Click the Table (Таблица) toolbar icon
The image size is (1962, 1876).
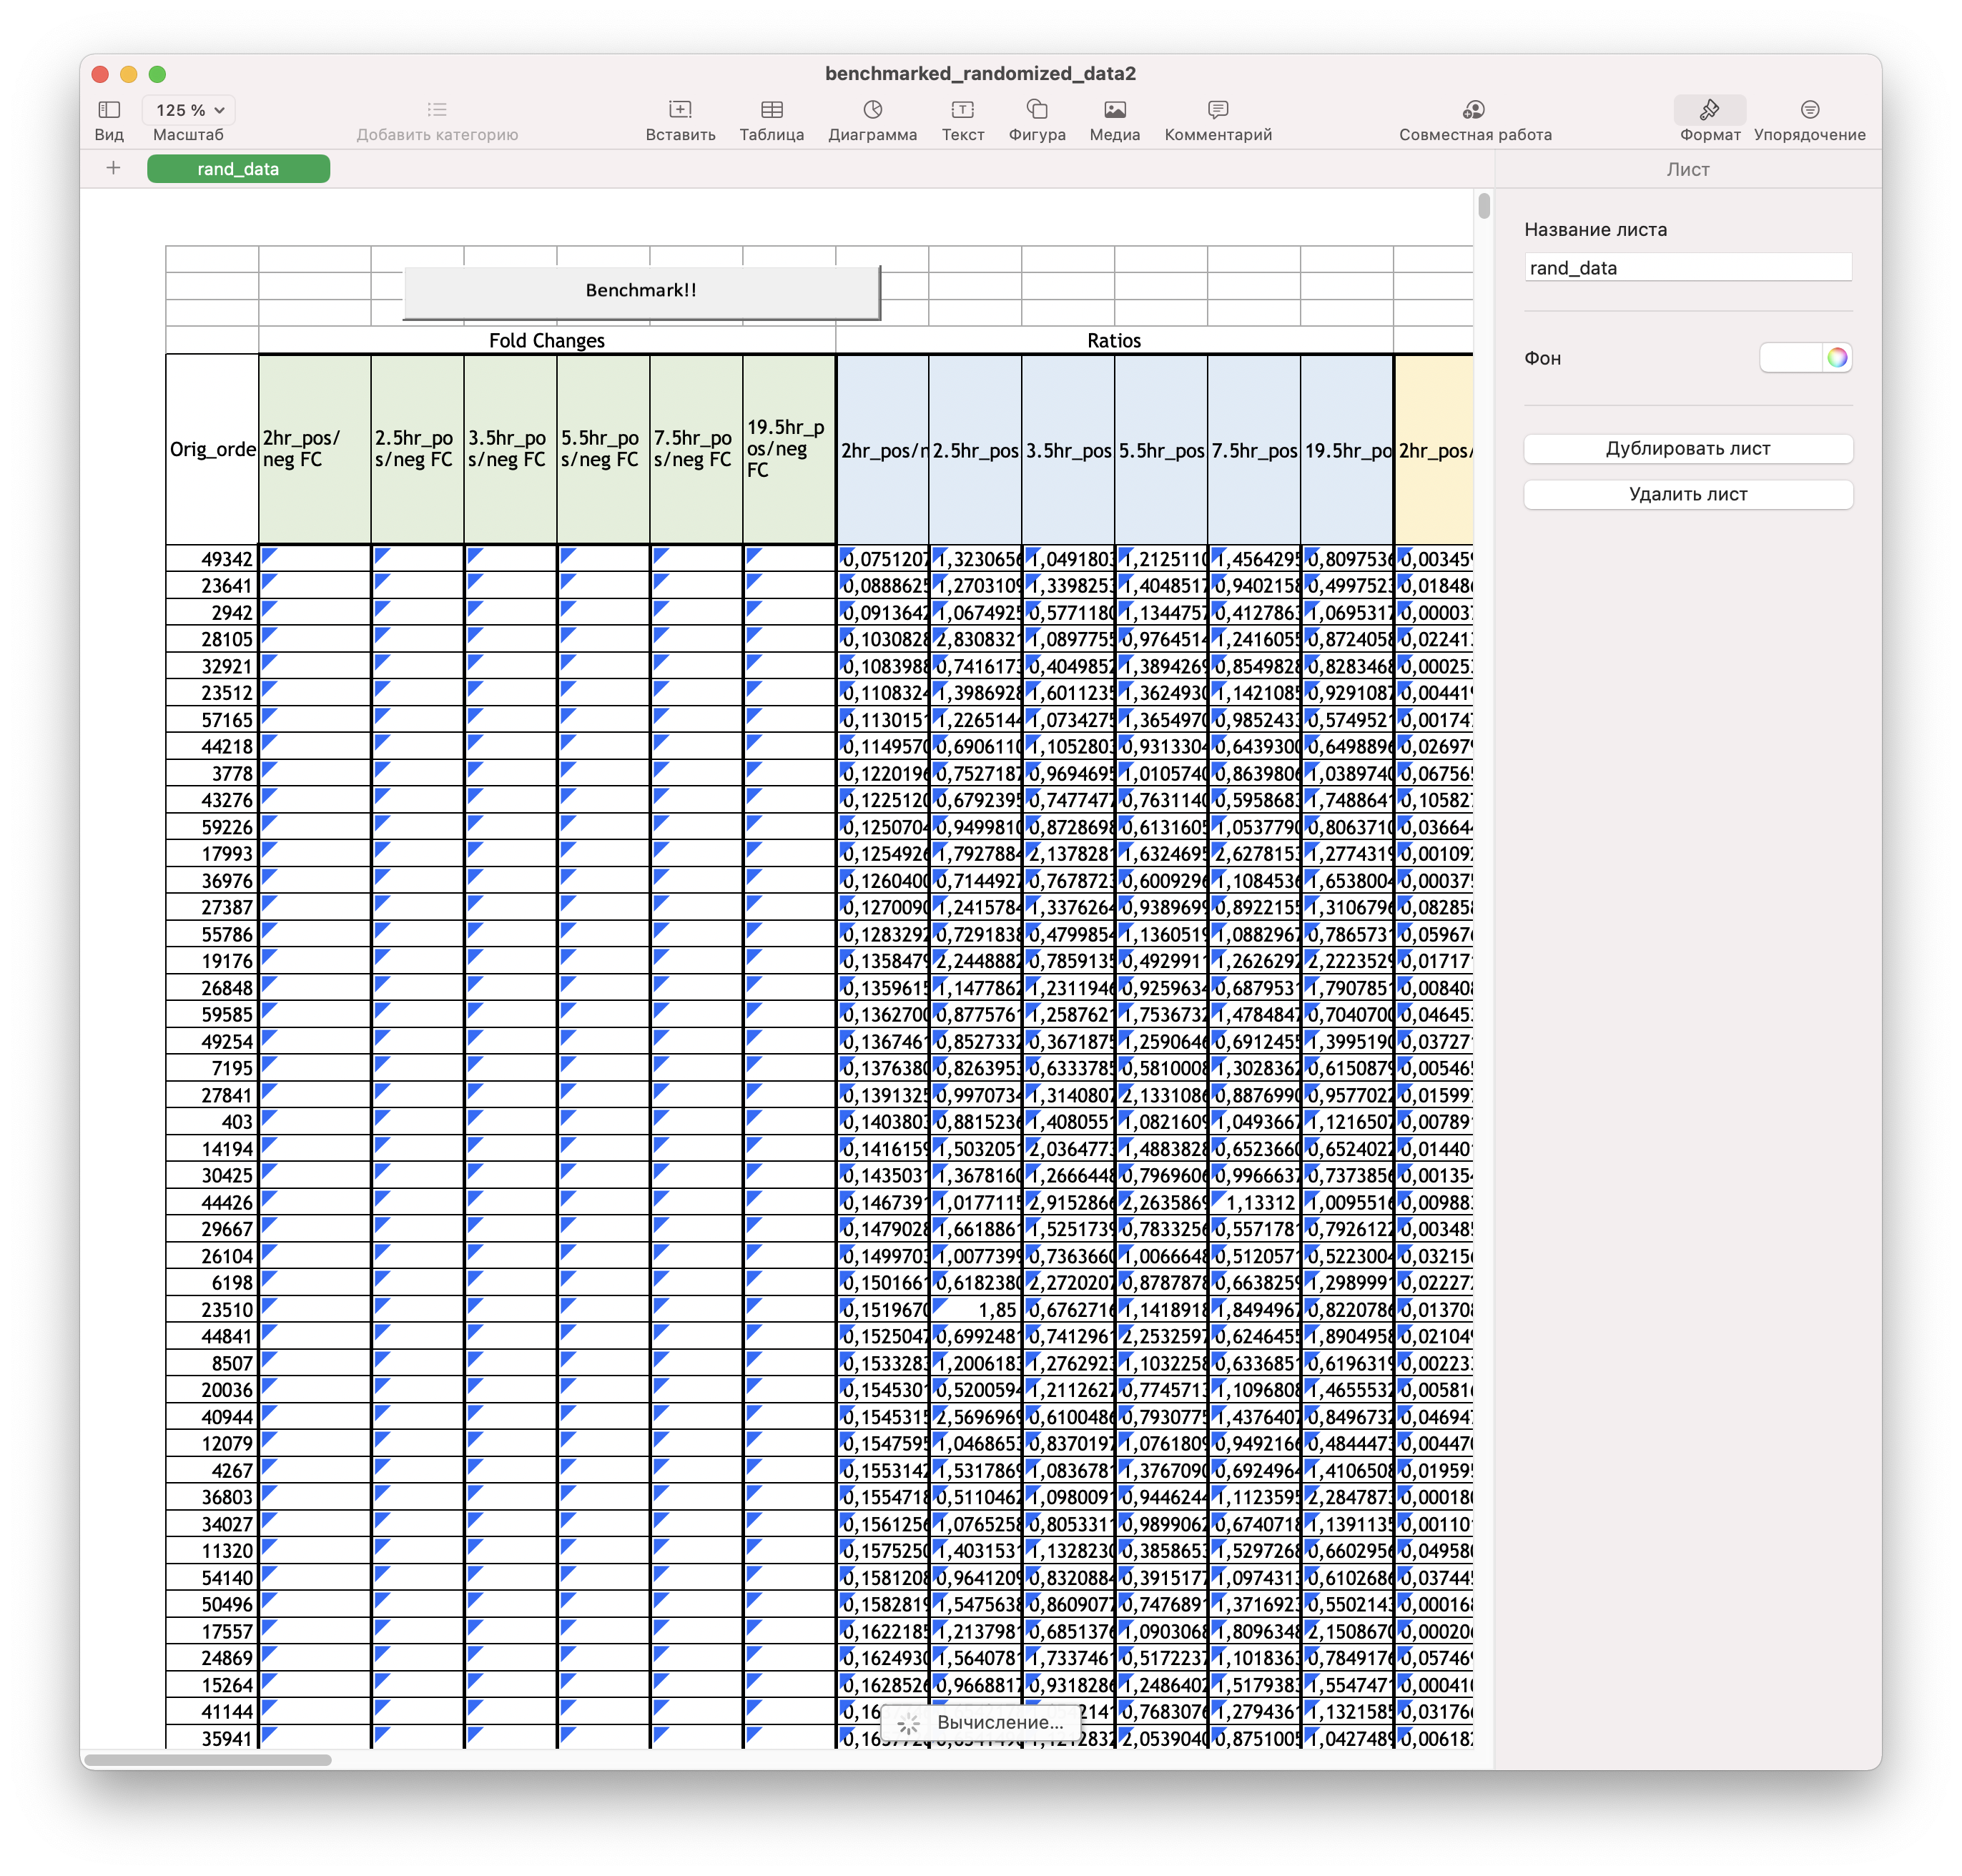tap(771, 109)
